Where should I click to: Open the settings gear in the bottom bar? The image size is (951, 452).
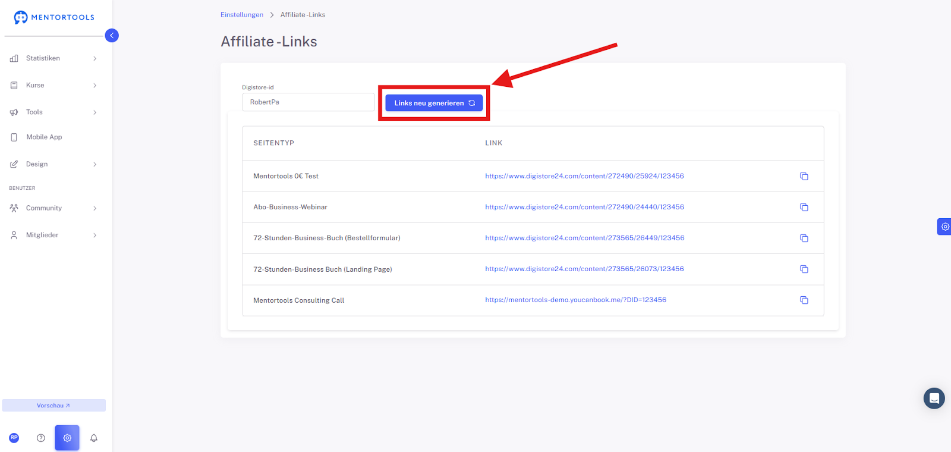coord(67,438)
